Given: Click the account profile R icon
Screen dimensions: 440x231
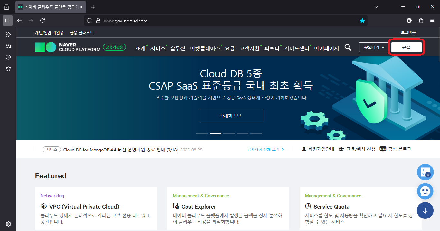Looking at the screenshot, I should [409, 21].
